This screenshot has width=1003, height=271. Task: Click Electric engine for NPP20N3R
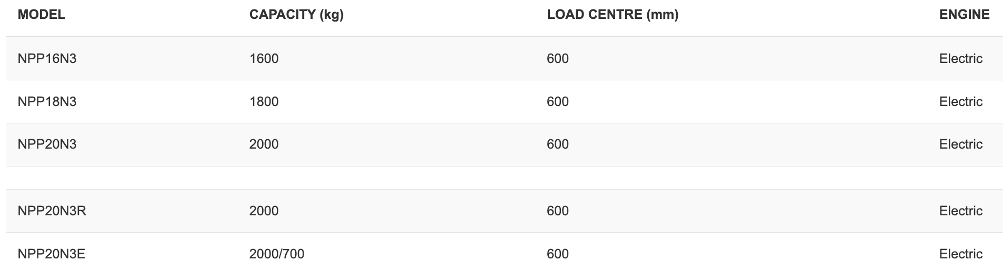point(961,211)
